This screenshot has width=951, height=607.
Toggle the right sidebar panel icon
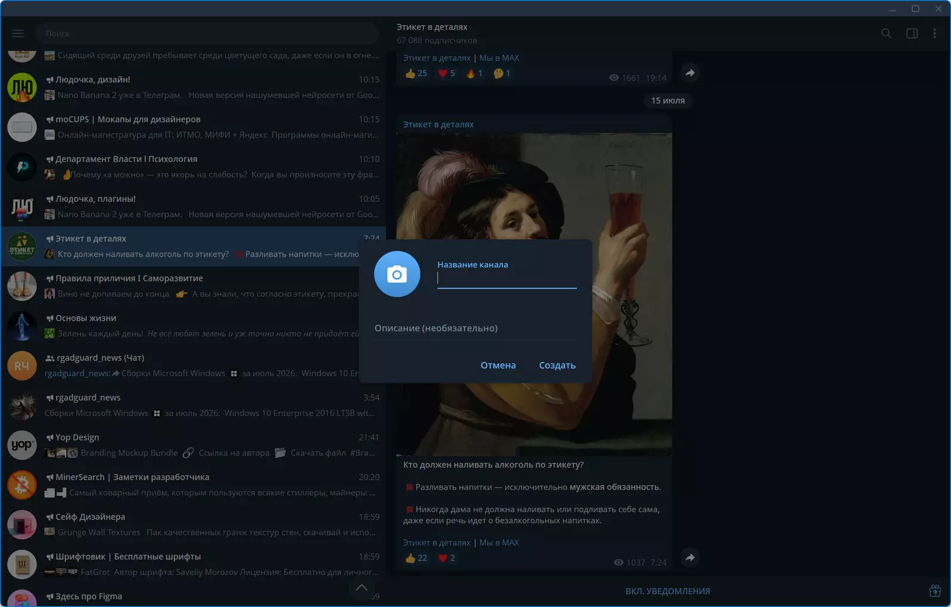click(912, 33)
